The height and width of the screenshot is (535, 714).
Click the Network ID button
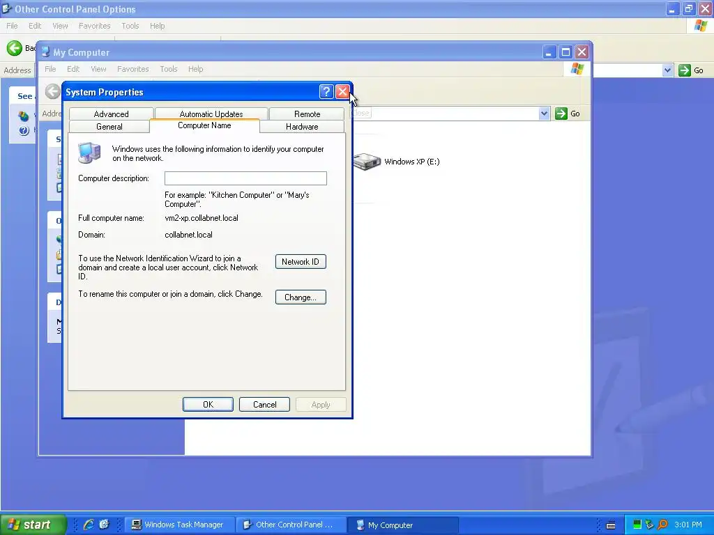pos(301,262)
